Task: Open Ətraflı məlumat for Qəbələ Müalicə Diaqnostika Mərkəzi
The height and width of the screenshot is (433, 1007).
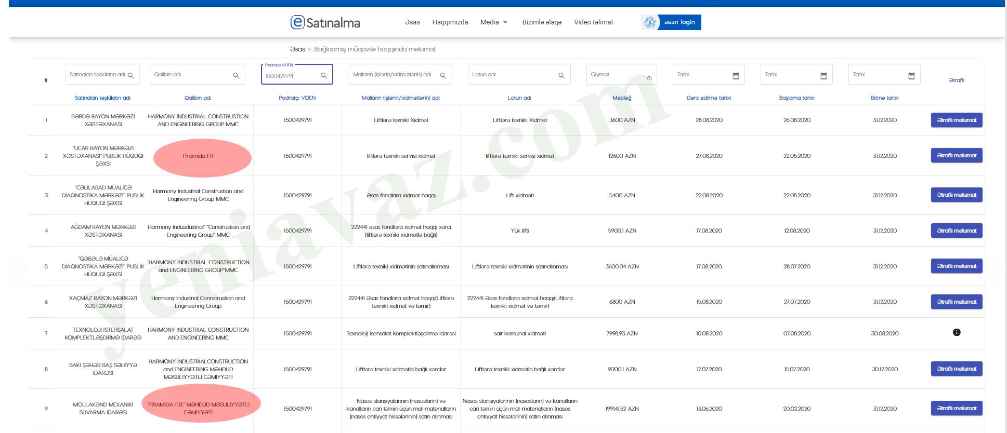Action: [x=957, y=266]
